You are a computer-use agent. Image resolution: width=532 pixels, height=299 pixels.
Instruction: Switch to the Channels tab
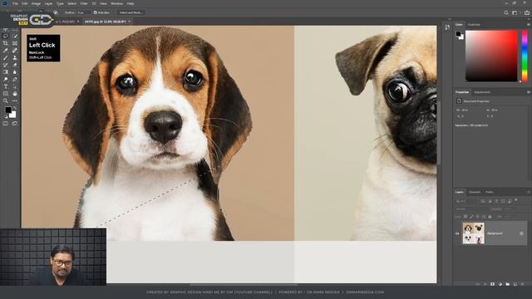pos(475,192)
